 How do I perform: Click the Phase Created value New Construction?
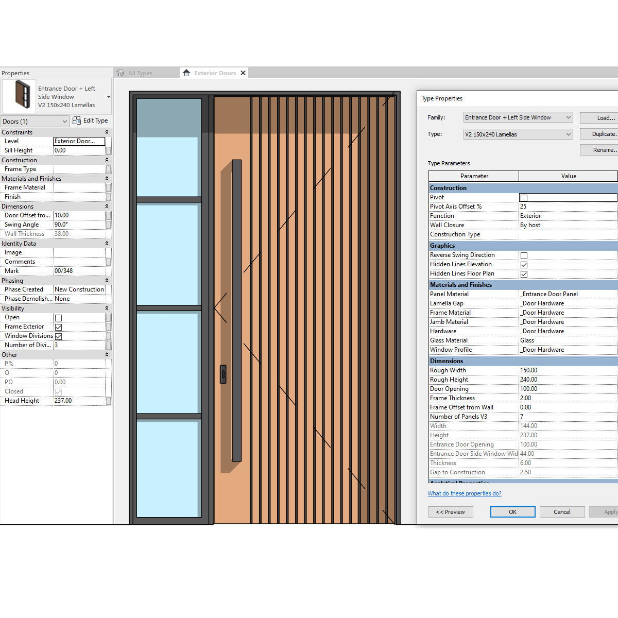click(x=79, y=289)
